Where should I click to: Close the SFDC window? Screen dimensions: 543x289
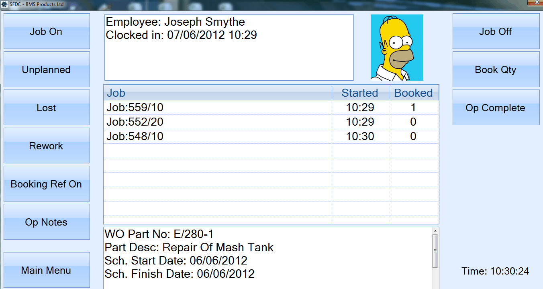535,2
